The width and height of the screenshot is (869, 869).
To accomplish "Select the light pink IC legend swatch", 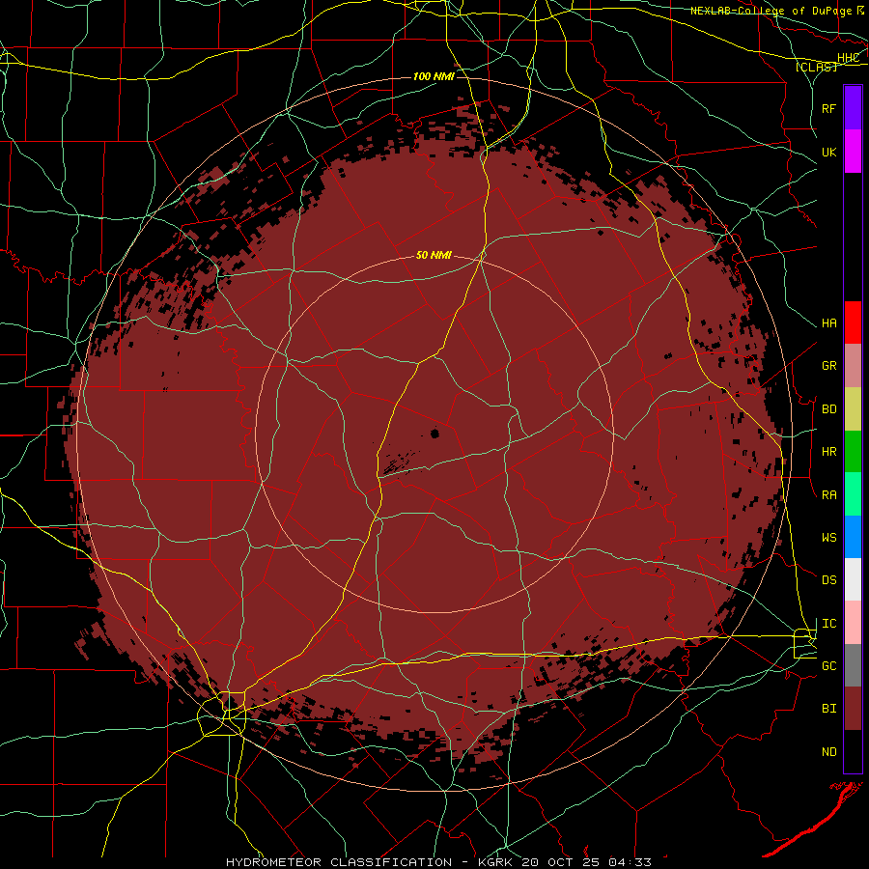I will (x=853, y=623).
